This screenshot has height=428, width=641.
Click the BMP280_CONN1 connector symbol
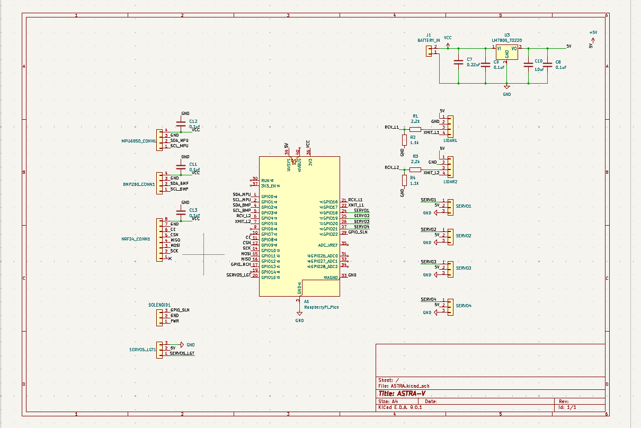coord(159,182)
